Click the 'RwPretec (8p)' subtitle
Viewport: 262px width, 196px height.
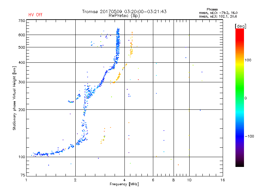point(124,16)
